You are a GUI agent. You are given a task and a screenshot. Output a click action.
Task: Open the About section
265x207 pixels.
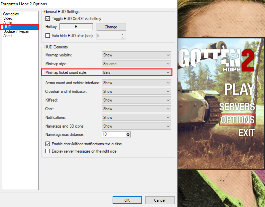(x=8, y=36)
